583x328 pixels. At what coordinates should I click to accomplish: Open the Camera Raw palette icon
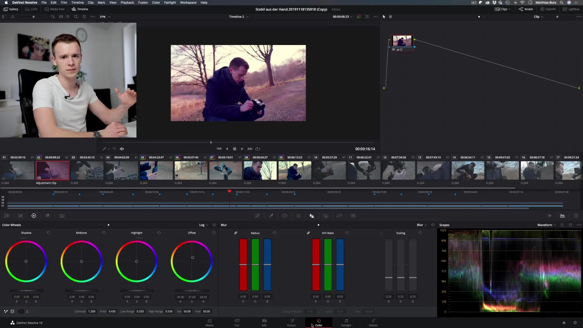pos(7,216)
